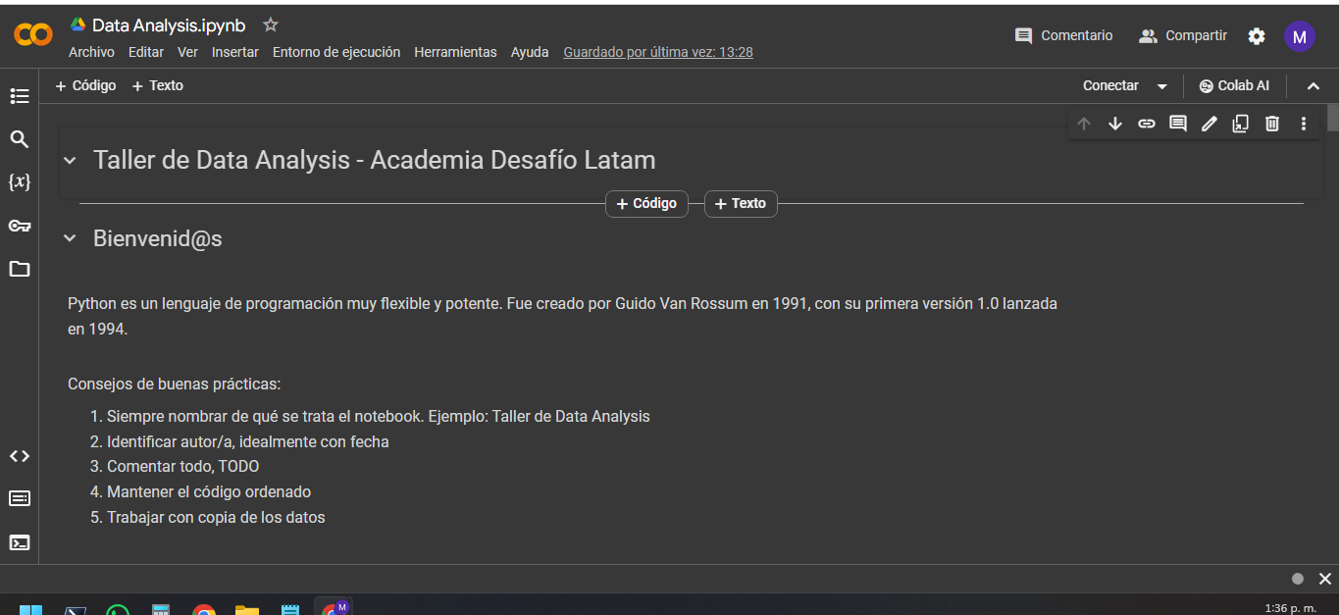Open the Files browser panel

(x=19, y=269)
